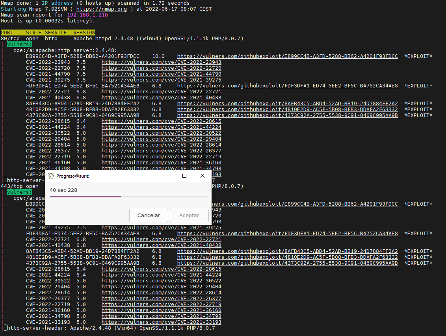Screen dimensions: 446x336
Task: Open 8AFB43C5 githubexploit link under 443/tcp
Action: click(x=288, y=251)
